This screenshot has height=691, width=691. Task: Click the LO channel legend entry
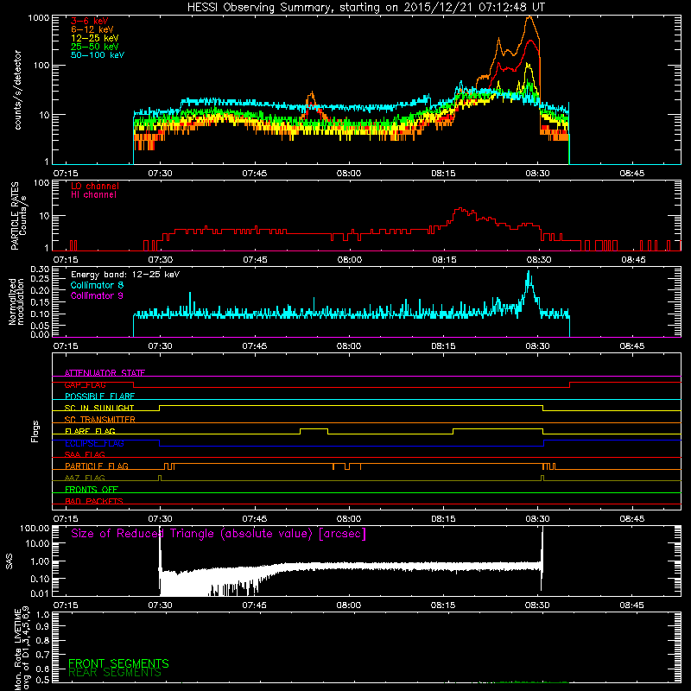(95, 186)
